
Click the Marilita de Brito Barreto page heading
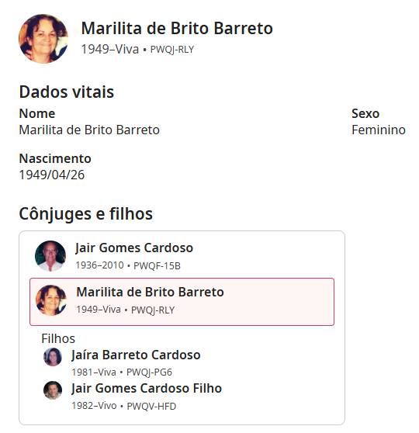pos(177,29)
